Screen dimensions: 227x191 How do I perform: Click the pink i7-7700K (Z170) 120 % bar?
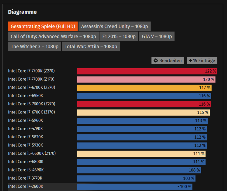[x=146, y=79]
